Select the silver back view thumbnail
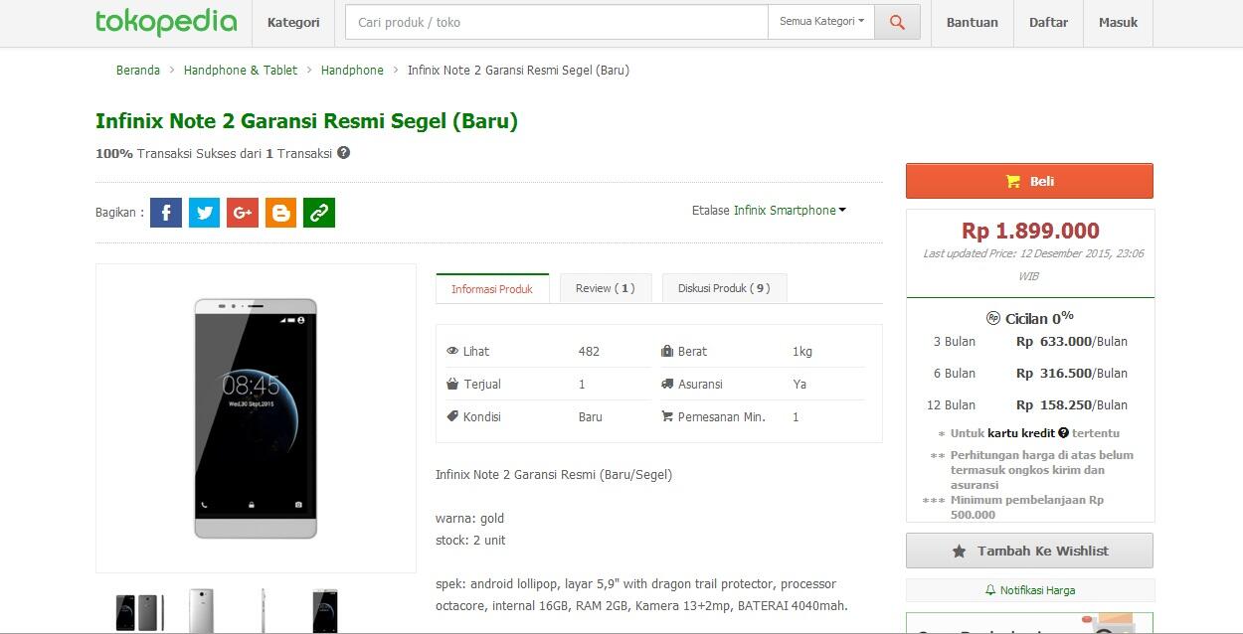Image resolution: width=1243 pixels, height=634 pixels. [x=201, y=611]
